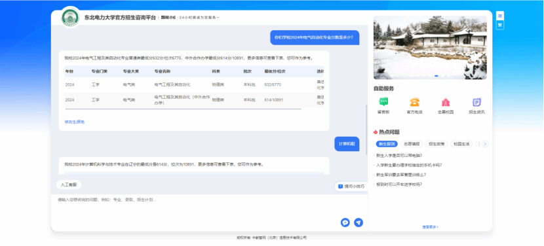544x246 pixels.
Task: Open the 全景校园 panoramic campus service
Action: (x=446, y=106)
